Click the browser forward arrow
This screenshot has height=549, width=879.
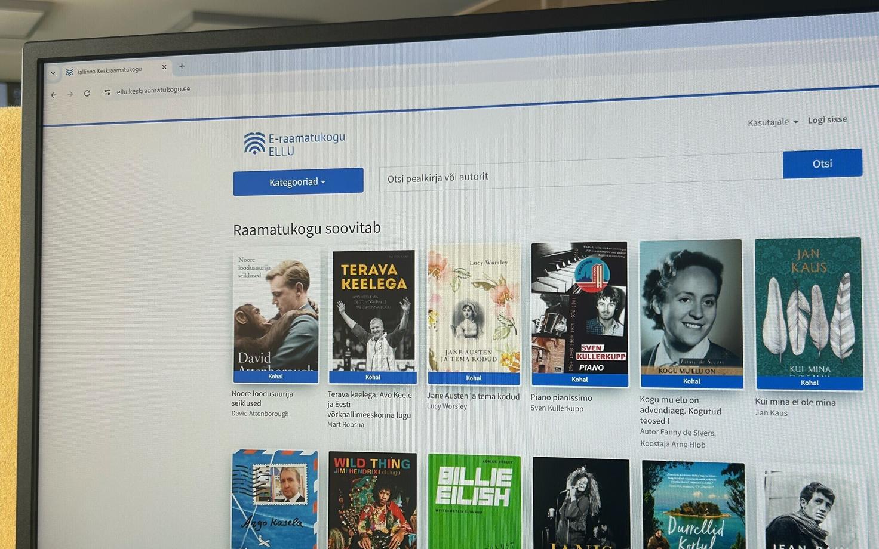click(70, 94)
